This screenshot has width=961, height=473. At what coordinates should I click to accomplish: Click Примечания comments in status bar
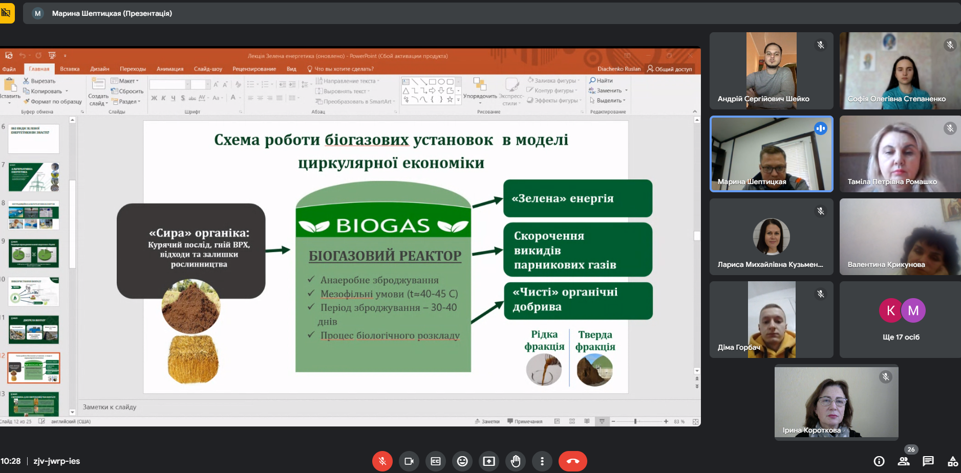525,421
